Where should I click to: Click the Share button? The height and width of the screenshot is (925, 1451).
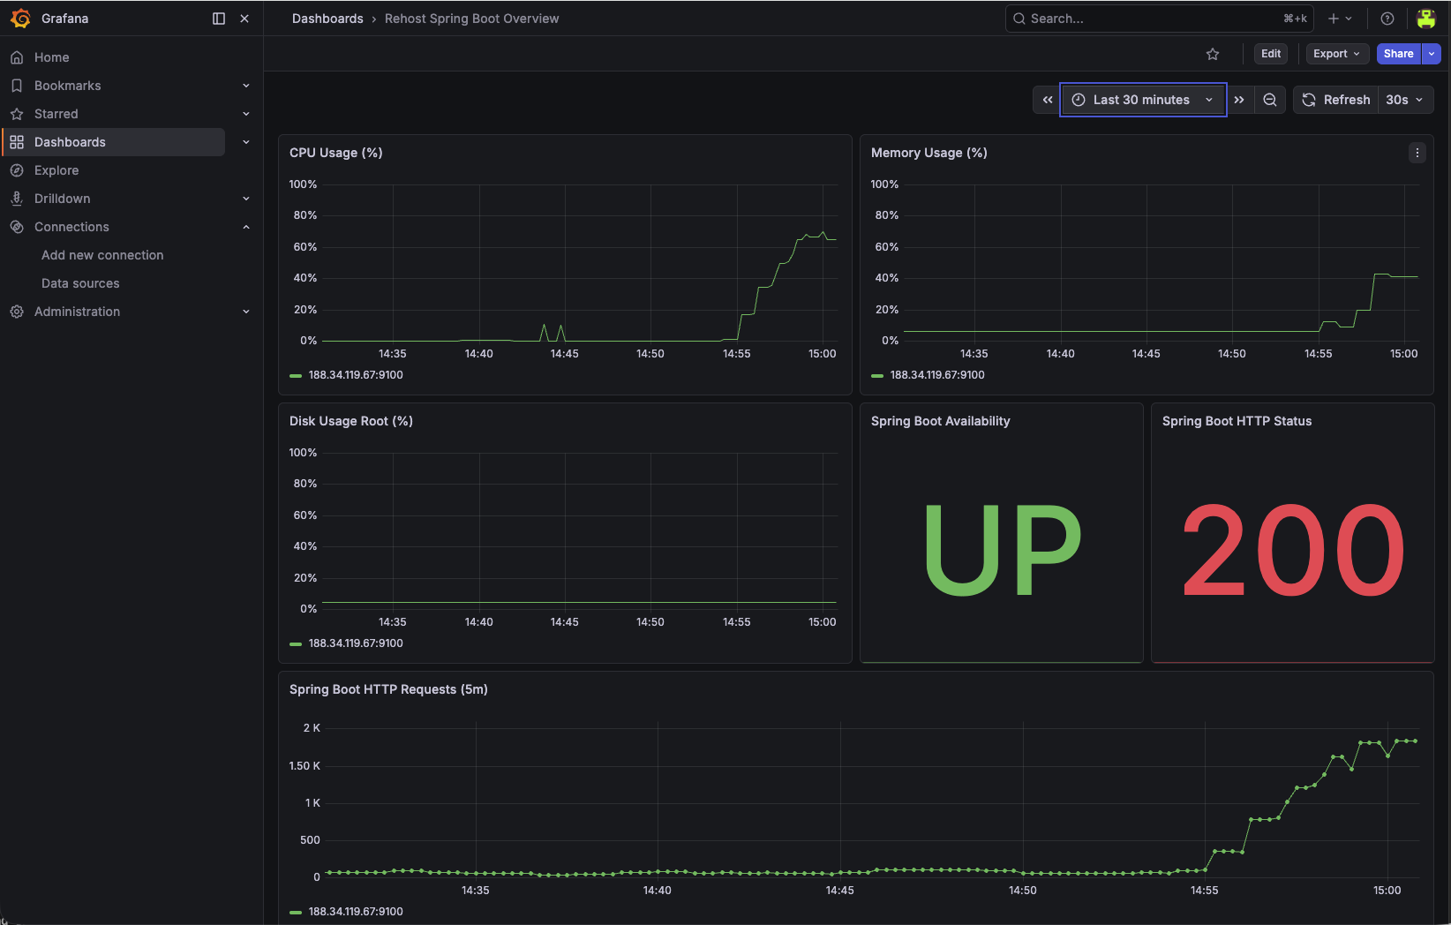1399,54
